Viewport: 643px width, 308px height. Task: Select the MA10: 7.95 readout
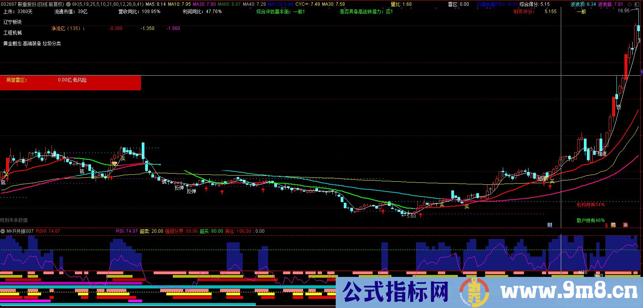(179, 4)
